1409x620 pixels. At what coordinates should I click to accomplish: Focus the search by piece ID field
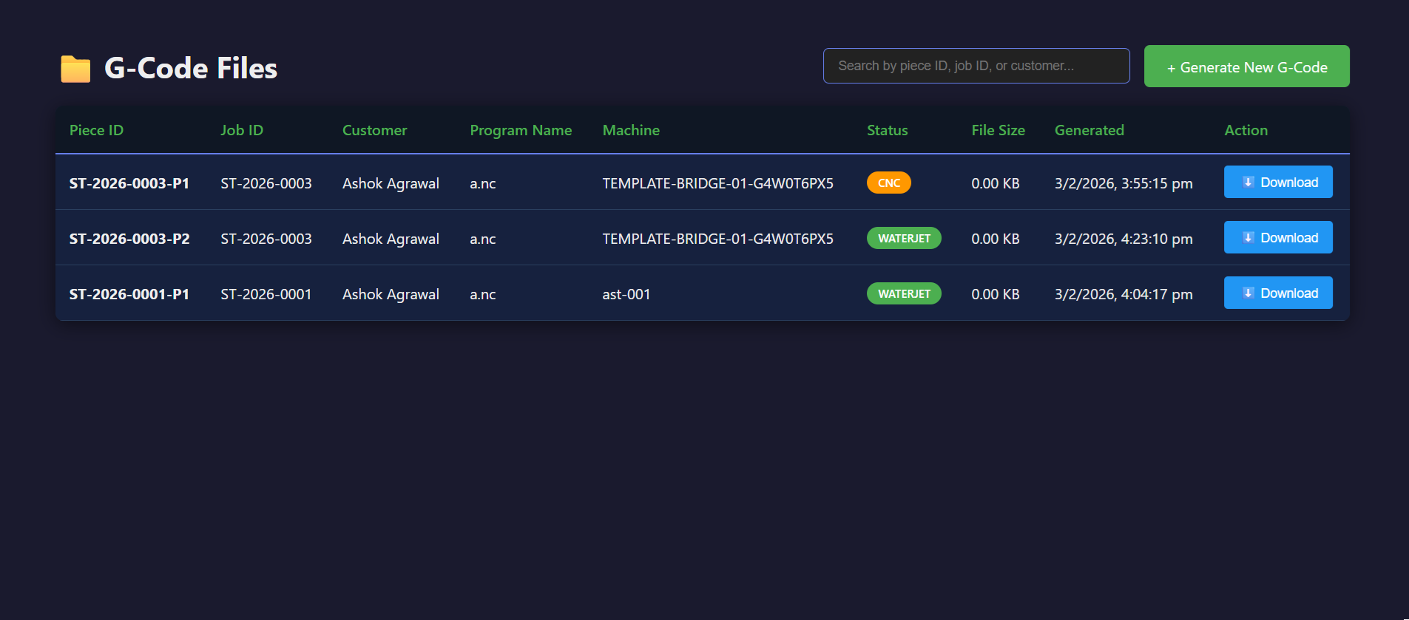976,66
